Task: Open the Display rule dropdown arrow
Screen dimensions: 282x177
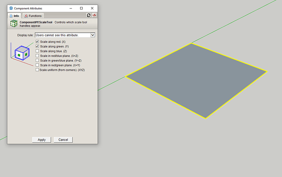Action: 93,35
